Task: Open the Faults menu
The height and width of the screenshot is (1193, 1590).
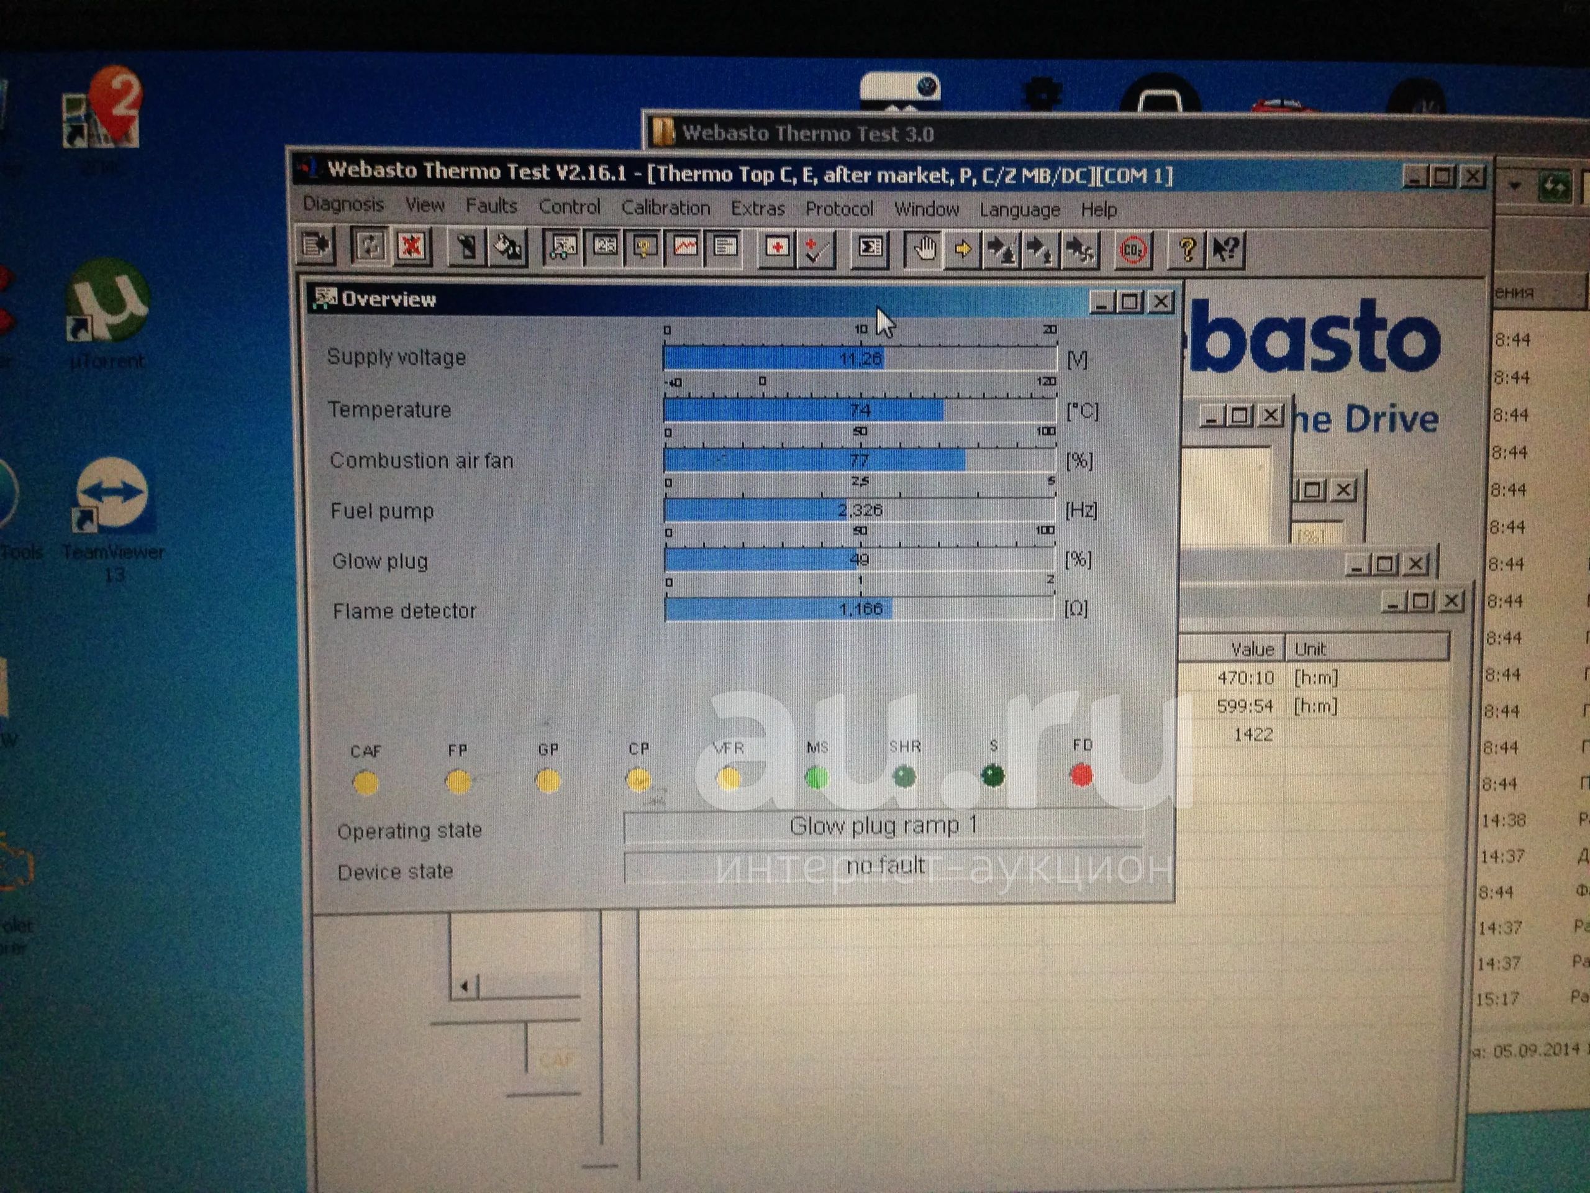Action: tap(491, 206)
